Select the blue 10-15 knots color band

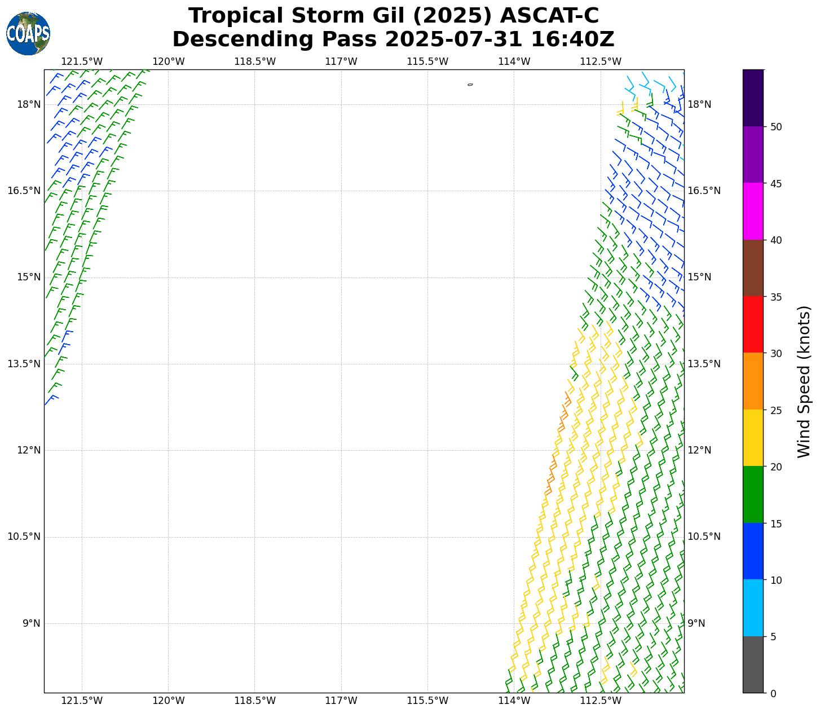pos(752,551)
